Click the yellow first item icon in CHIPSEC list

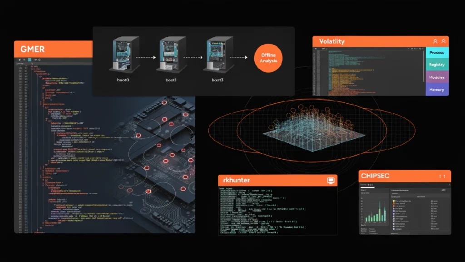(x=394, y=201)
